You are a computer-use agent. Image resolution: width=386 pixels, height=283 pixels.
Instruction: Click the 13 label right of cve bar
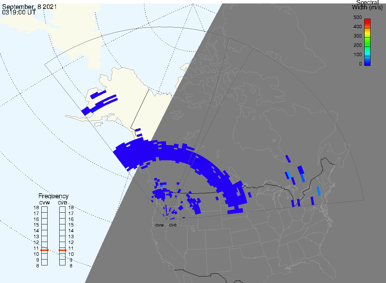click(71, 237)
